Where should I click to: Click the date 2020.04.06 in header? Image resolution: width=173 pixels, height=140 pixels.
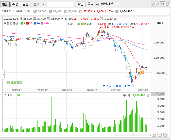(23, 11)
